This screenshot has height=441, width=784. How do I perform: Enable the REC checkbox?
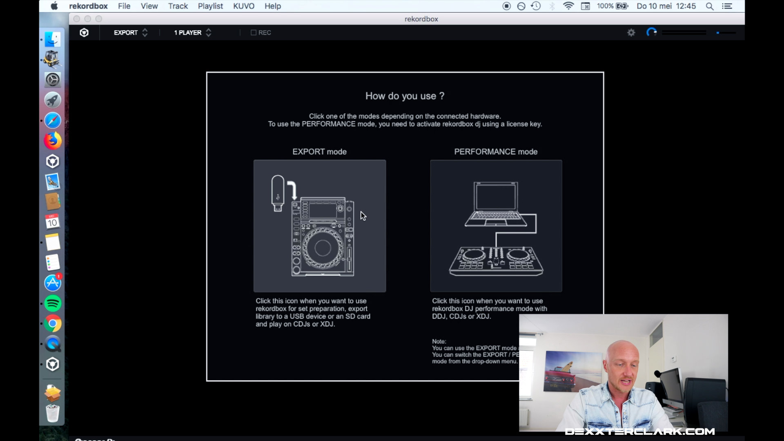[254, 33]
